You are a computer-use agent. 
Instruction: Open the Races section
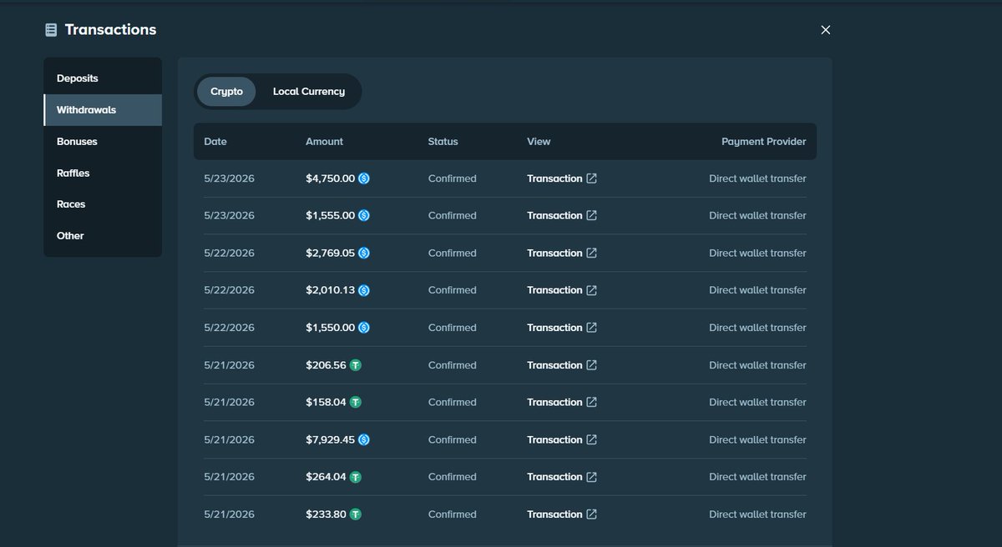tap(103, 204)
